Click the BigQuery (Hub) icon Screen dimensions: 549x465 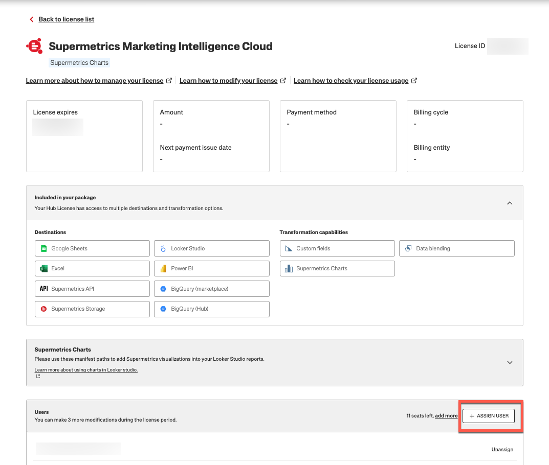[x=163, y=309]
